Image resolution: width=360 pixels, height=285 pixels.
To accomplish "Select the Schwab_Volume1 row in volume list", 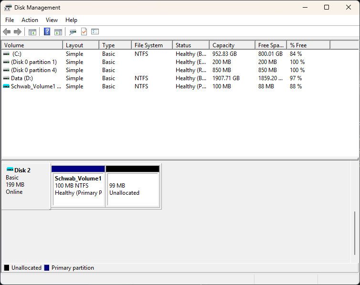I will [180, 86].
